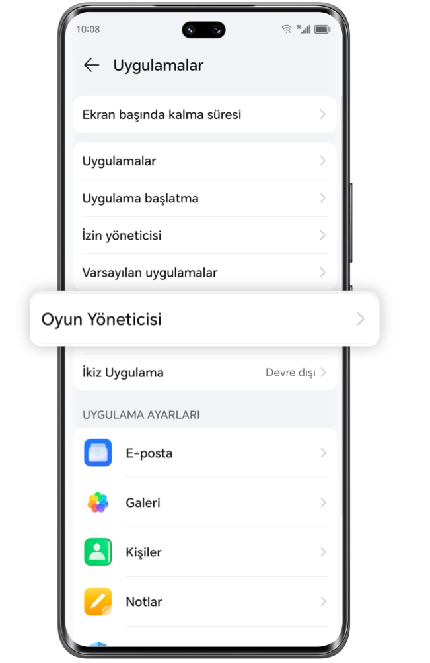Open İkiz Uygulama settings
The height and width of the screenshot is (663, 430).
[x=205, y=373]
